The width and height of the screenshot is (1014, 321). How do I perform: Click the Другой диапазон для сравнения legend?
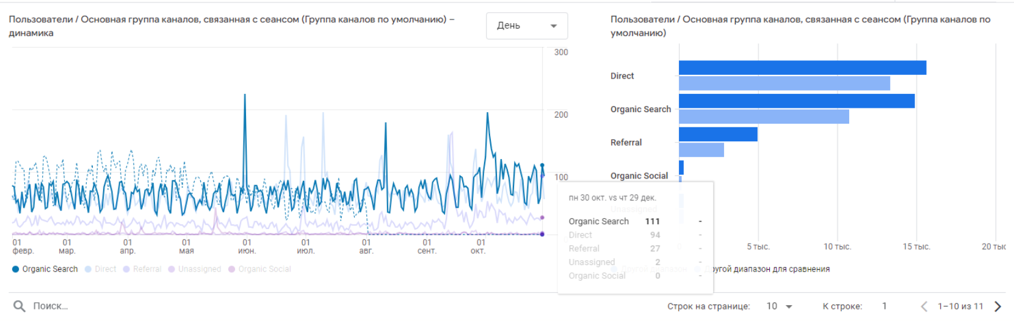(767, 269)
